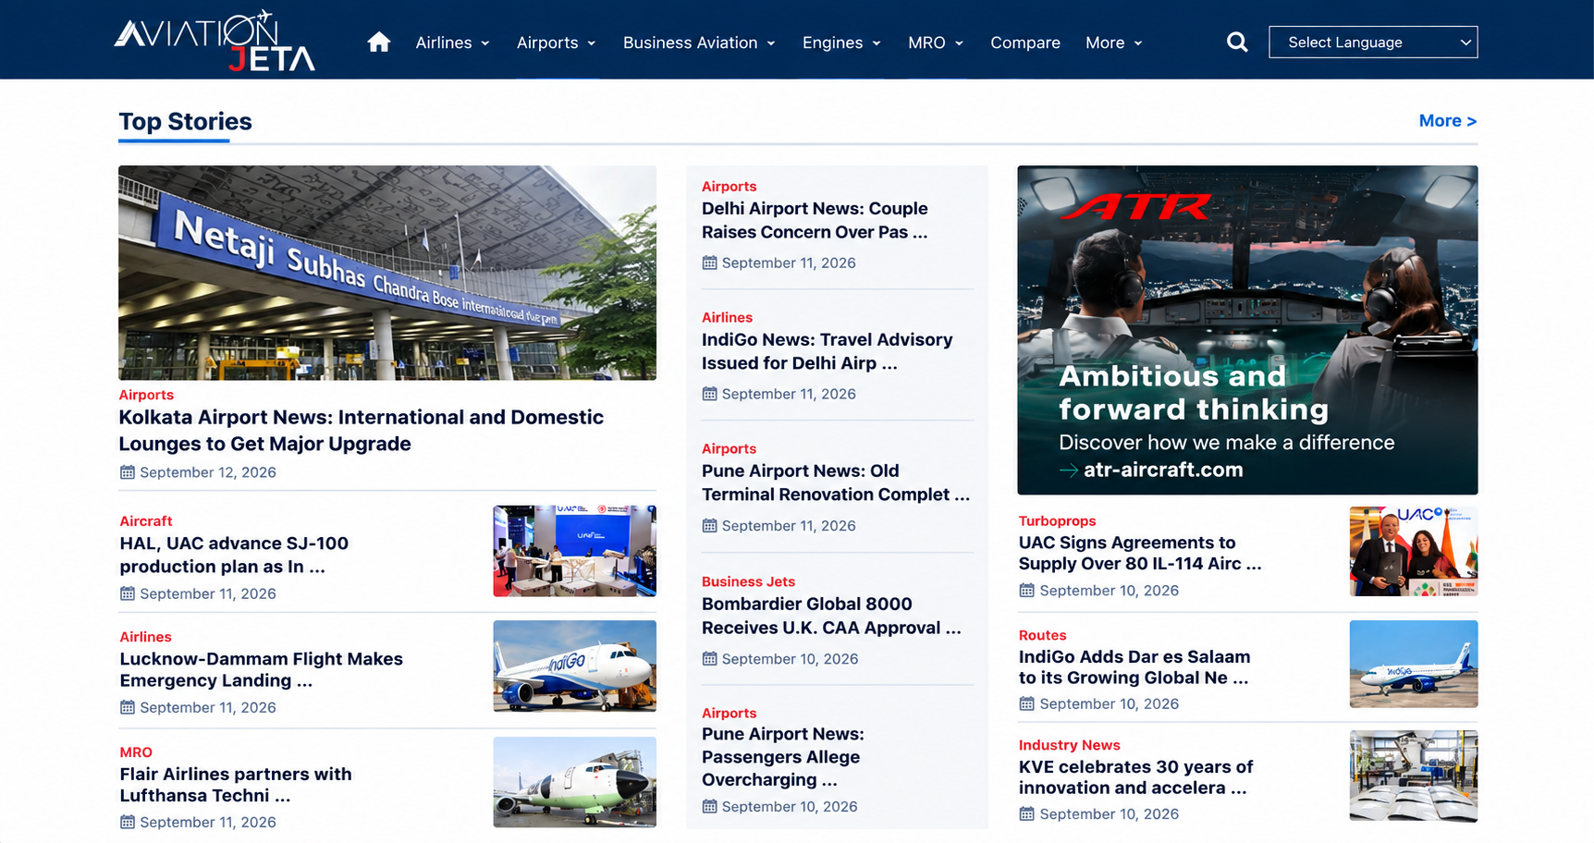Image resolution: width=1594 pixels, height=843 pixels.
Task: Read Lucknow-Dammam emergency landing story
Action: tap(261, 669)
